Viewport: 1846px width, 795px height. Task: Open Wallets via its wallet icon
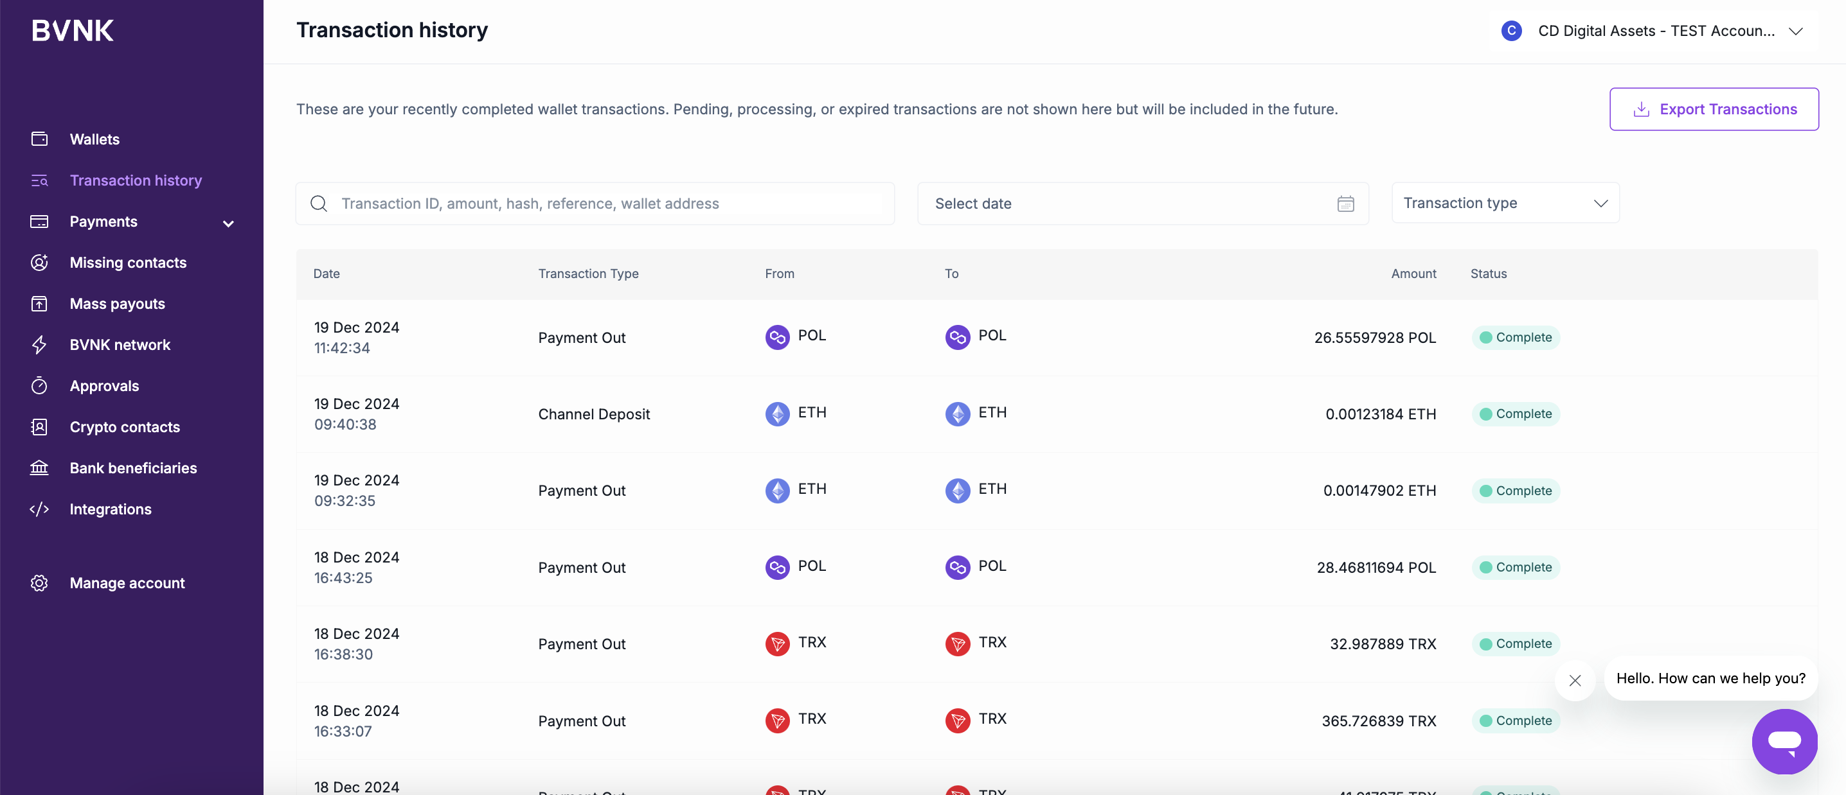(x=39, y=139)
